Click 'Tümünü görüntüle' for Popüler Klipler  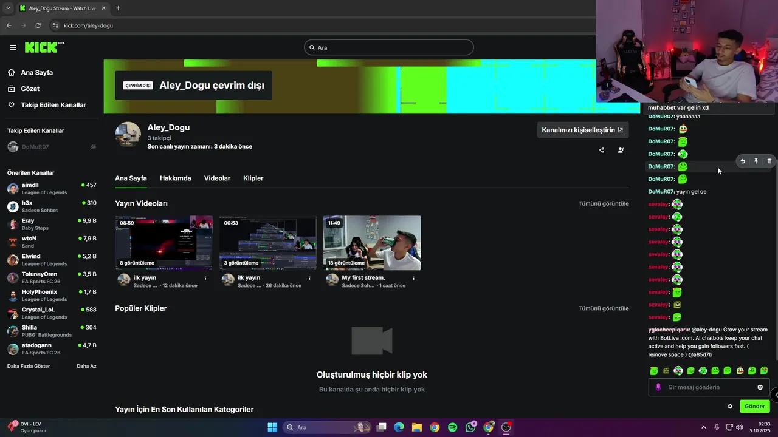[604, 308]
